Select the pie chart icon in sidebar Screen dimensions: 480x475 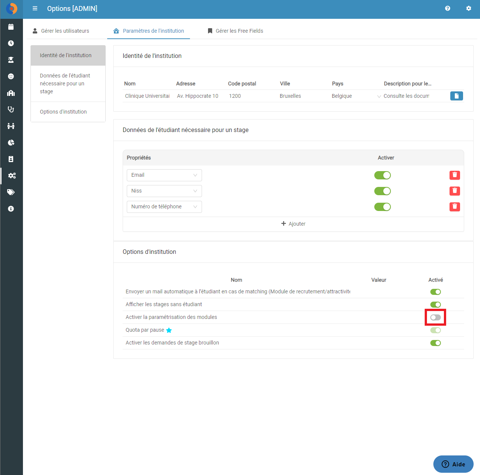(11, 143)
